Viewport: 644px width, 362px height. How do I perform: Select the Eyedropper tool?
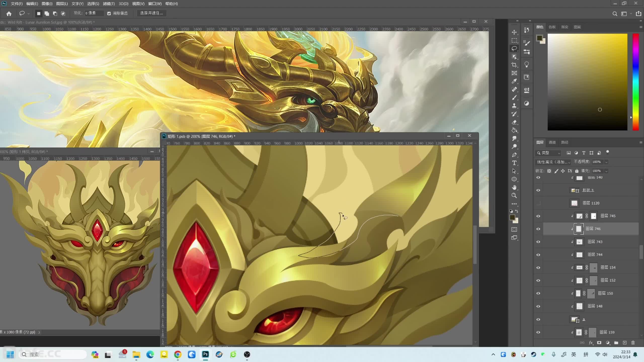click(514, 81)
